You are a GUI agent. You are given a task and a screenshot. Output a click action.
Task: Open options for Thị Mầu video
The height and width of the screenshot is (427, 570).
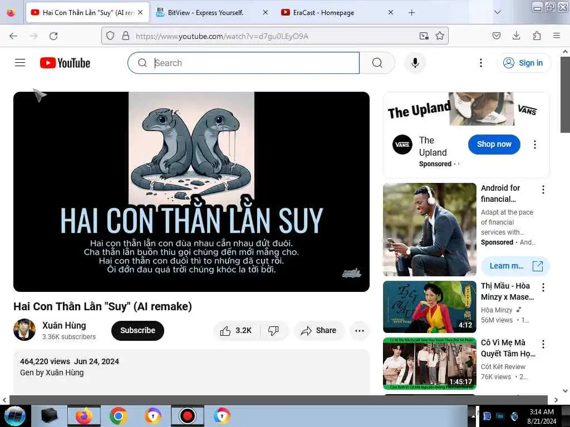point(543,287)
